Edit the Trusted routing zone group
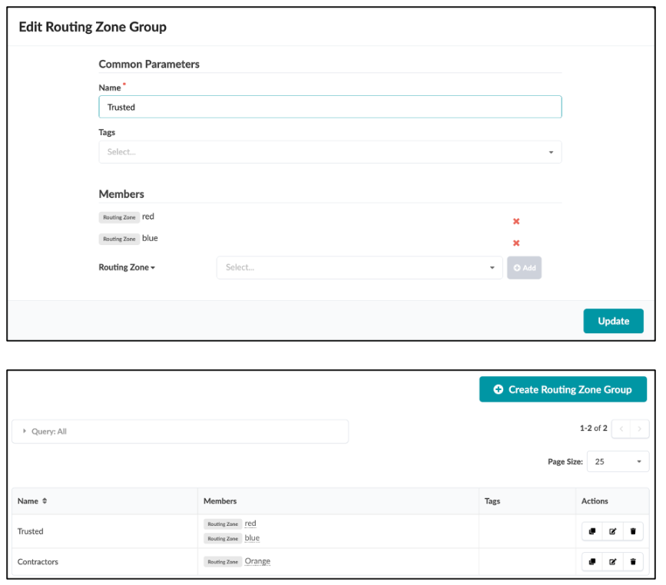The image size is (666, 585). 612,531
